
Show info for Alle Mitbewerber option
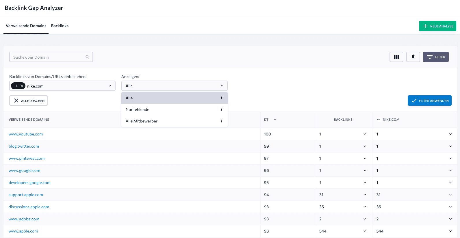221,121
